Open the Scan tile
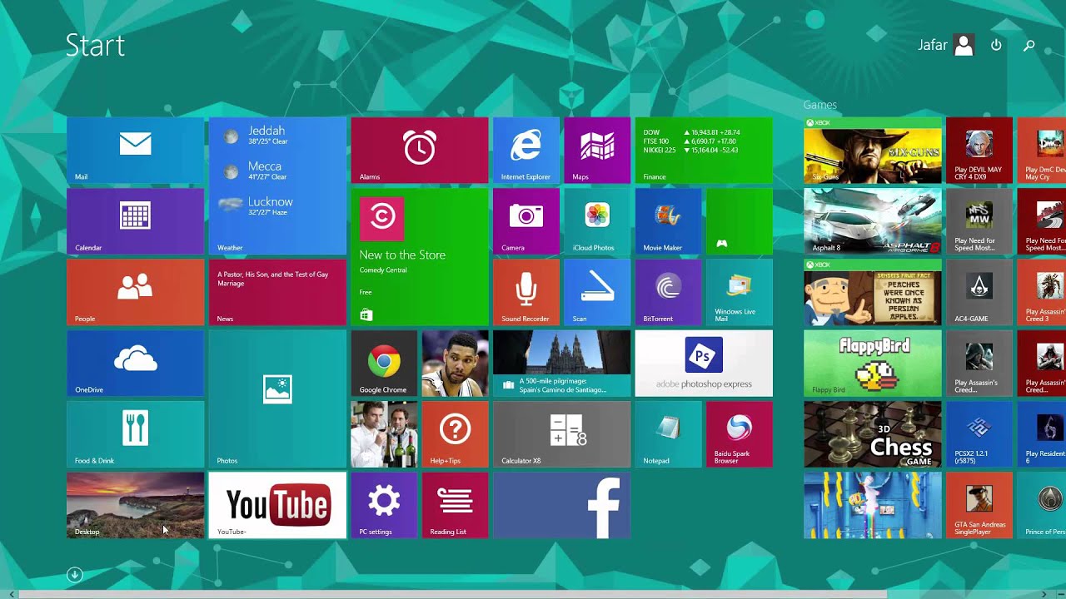Viewport: 1066px width, 599px height. coord(597,292)
